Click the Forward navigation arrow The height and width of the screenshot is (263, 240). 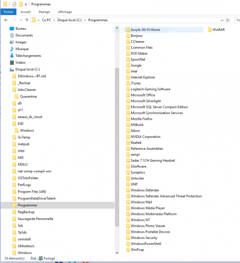pyautogui.click(x=14, y=20)
